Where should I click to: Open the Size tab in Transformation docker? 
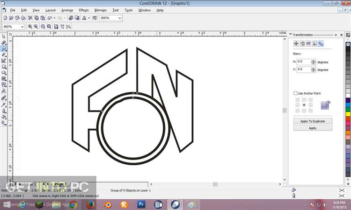315,43
